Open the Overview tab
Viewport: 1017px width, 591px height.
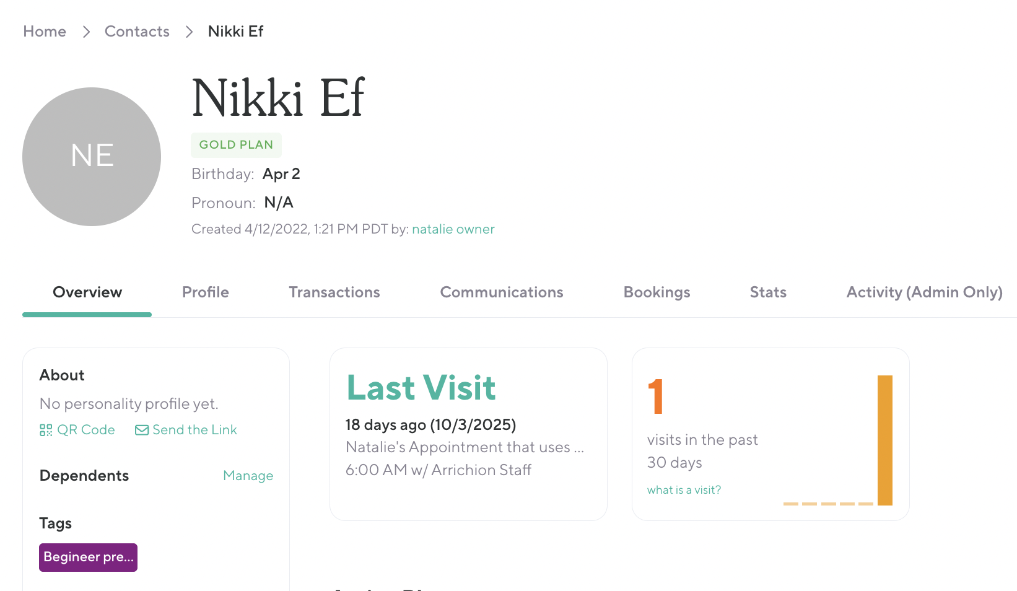click(x=87, y=292)
